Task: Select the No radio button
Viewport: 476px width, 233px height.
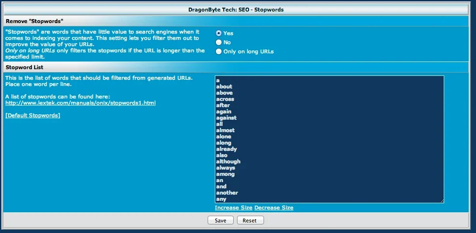Action: point(219,42)
